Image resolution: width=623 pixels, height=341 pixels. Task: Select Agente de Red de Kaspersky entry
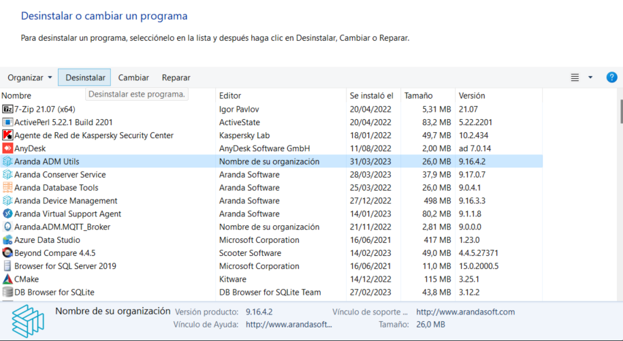[x=94, y=135]
